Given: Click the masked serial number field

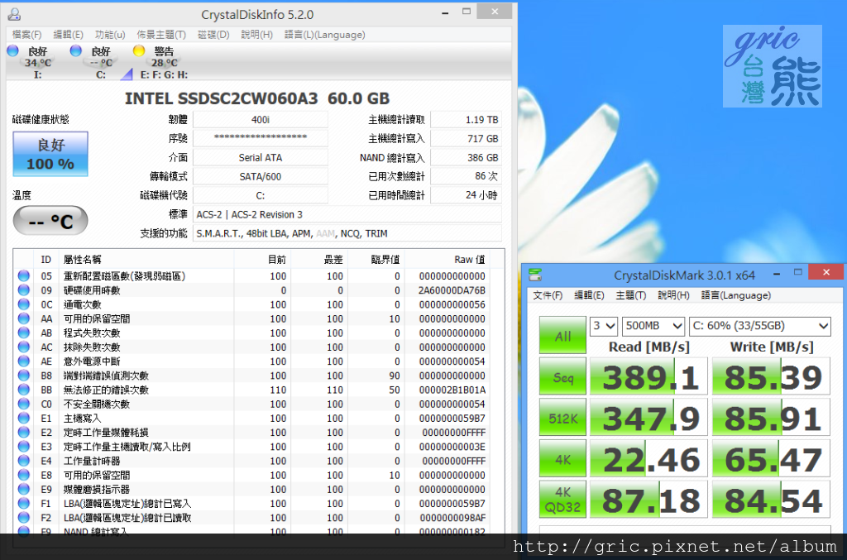Looking at the screenshot, I should [261, 139].
